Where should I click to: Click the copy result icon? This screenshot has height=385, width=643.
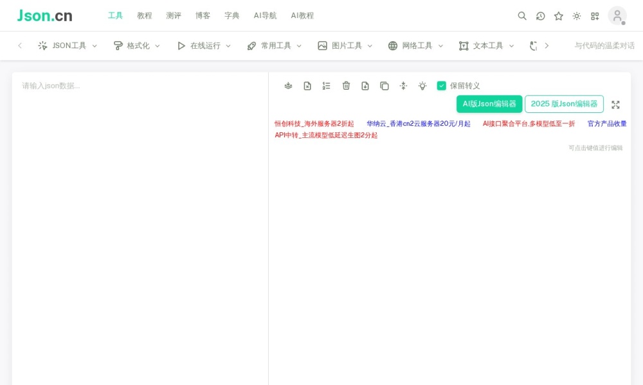click(x=385, y=85)
